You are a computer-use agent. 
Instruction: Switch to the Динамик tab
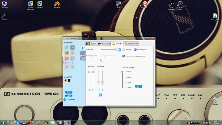[91, 44]
